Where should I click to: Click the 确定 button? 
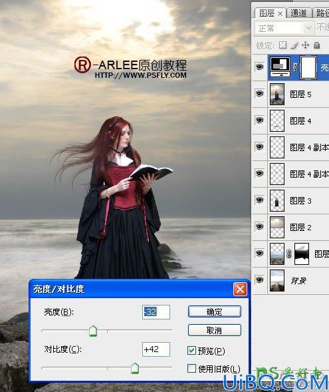pos(215,311)
